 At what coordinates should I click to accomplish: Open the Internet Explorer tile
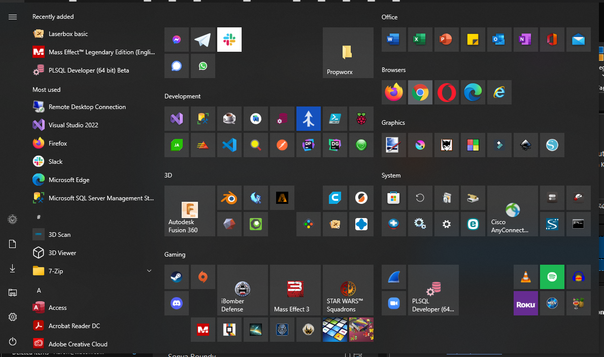(499, 92)
